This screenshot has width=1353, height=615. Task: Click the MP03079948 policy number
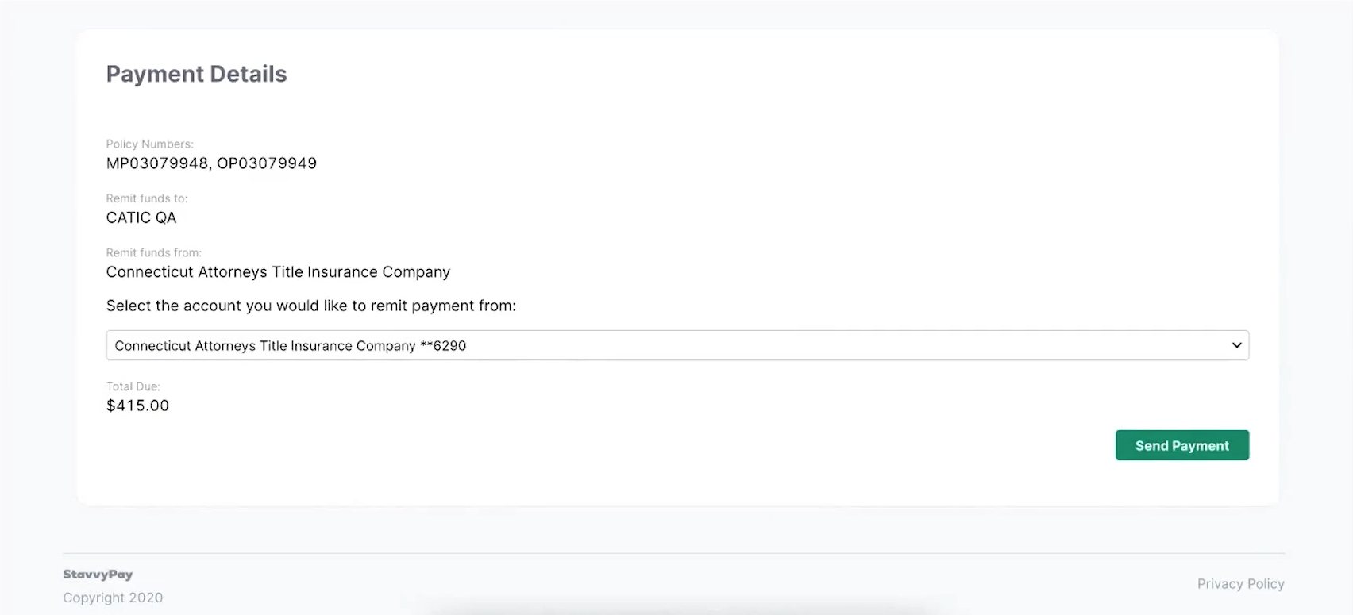coord(157,163)
